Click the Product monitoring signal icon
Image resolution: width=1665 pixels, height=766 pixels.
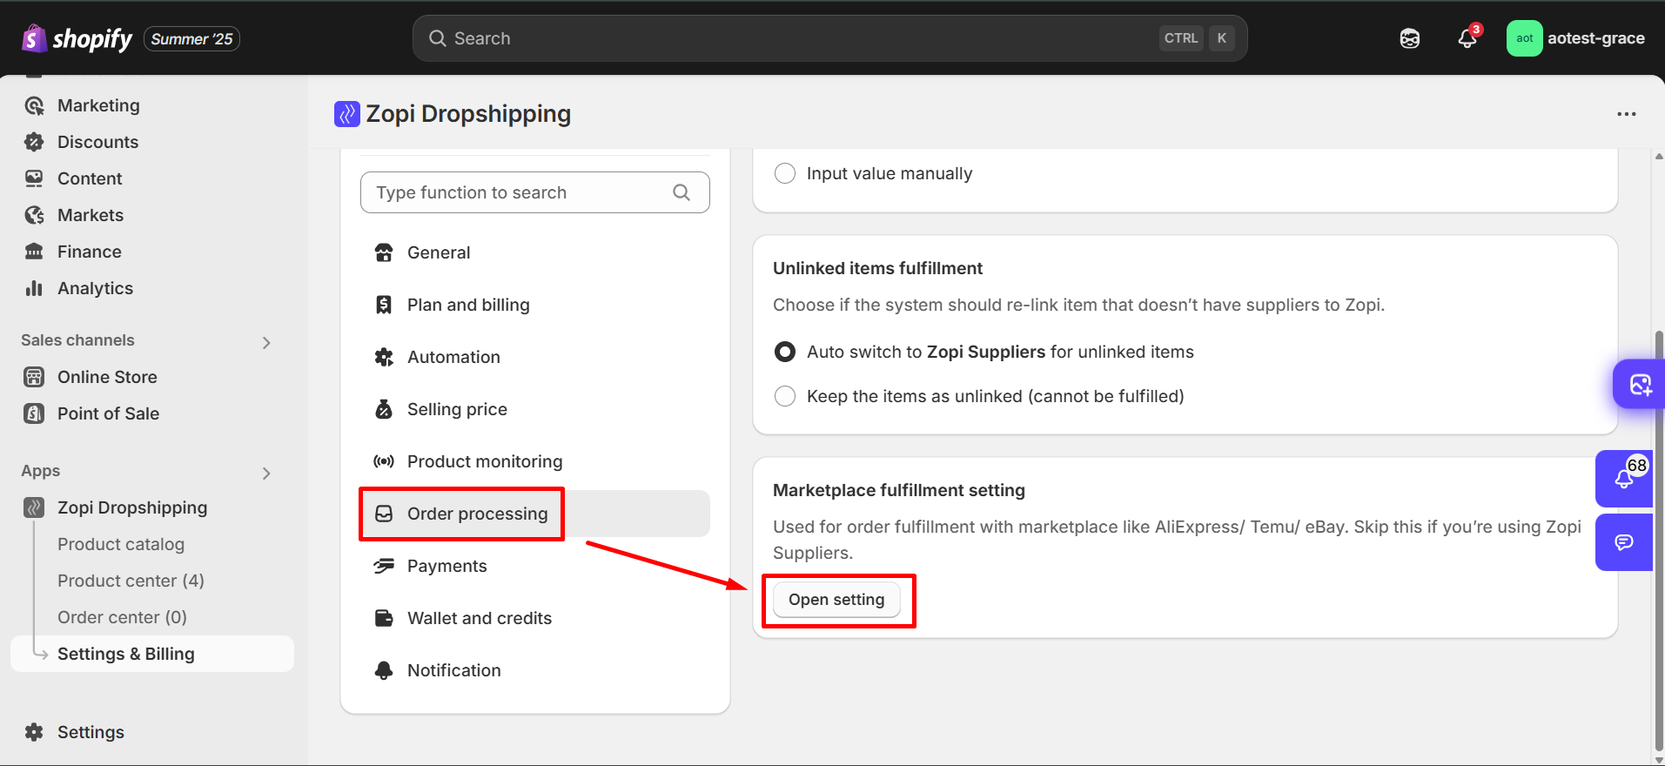(x=384, y=461)
